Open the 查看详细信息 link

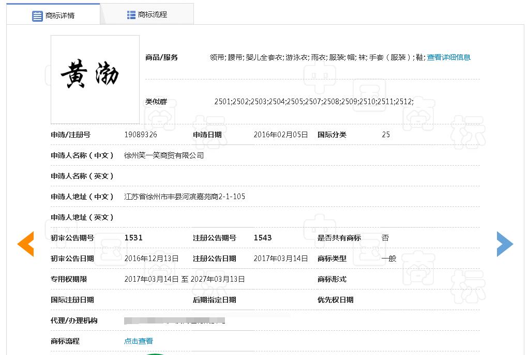(448, 57)
